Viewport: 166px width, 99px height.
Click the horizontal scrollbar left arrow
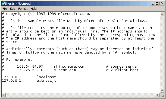4,95
